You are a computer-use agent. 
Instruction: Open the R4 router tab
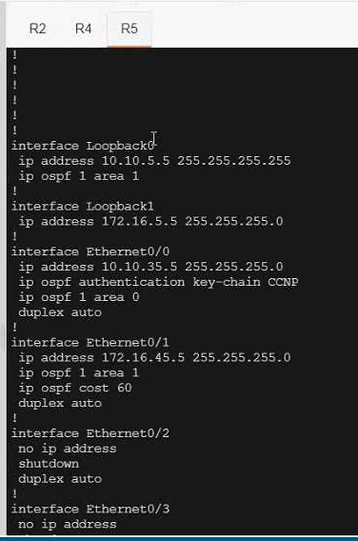(x=83, y=29)
